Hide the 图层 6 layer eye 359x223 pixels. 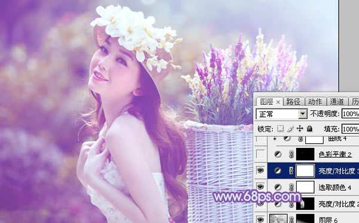[260, 219]
